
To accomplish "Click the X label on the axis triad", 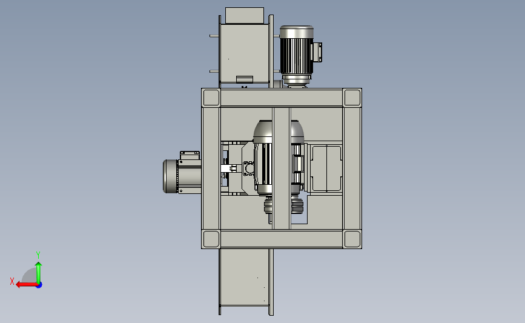I will 12,281.
